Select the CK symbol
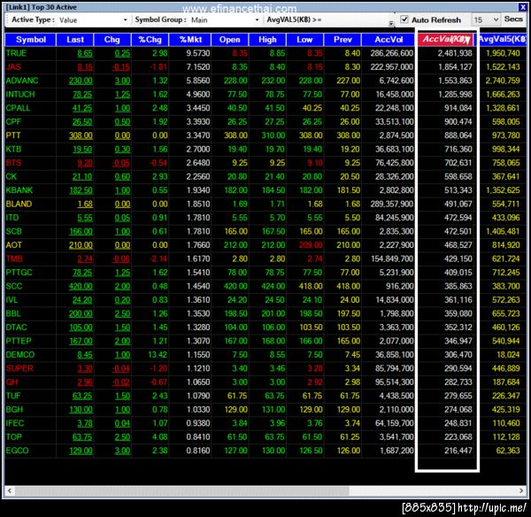 click(12, 176)
